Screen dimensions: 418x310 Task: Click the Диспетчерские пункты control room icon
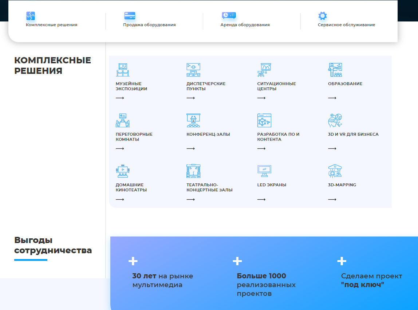193,70
